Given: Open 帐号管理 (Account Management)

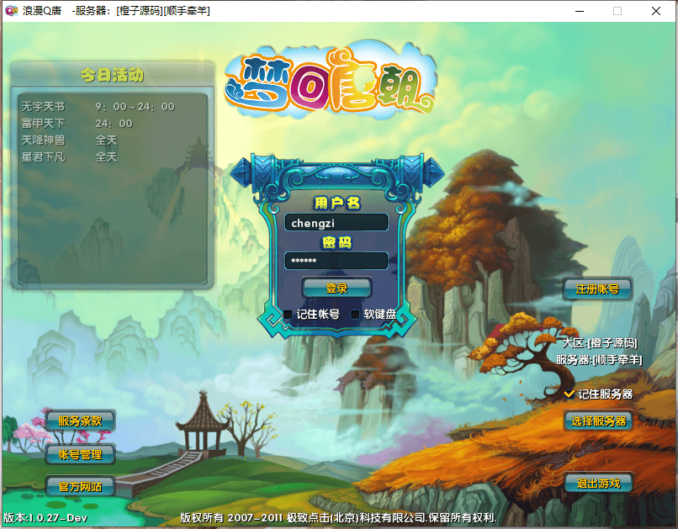Looking at the screenshot, I should pos(80,454).
